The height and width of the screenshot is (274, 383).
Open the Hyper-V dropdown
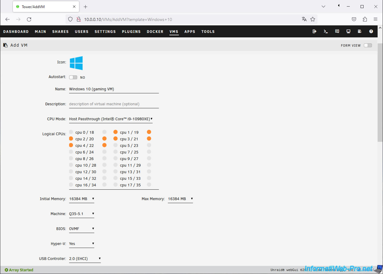tap(82, 244)
